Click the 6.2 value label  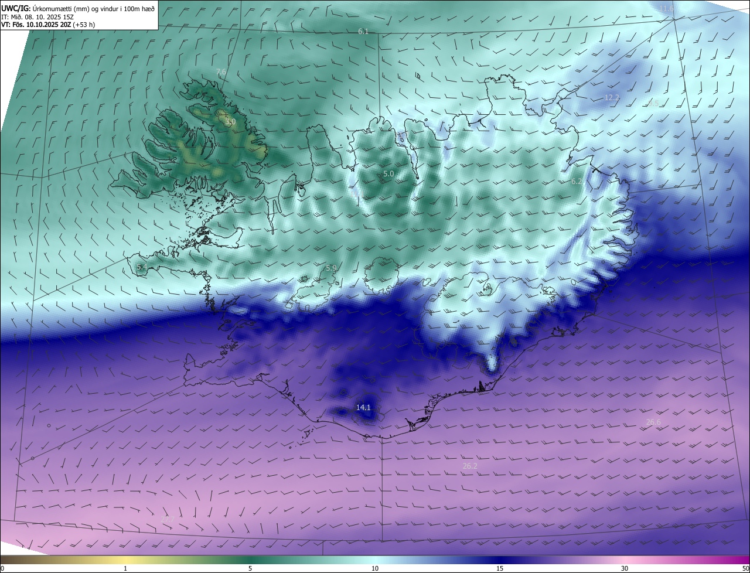click(577, 182)
